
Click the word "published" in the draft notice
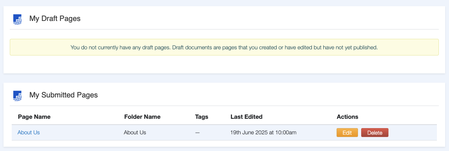click(x=366, y=48)
